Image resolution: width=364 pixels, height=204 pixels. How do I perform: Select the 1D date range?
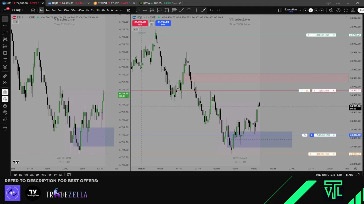point(15,175)
